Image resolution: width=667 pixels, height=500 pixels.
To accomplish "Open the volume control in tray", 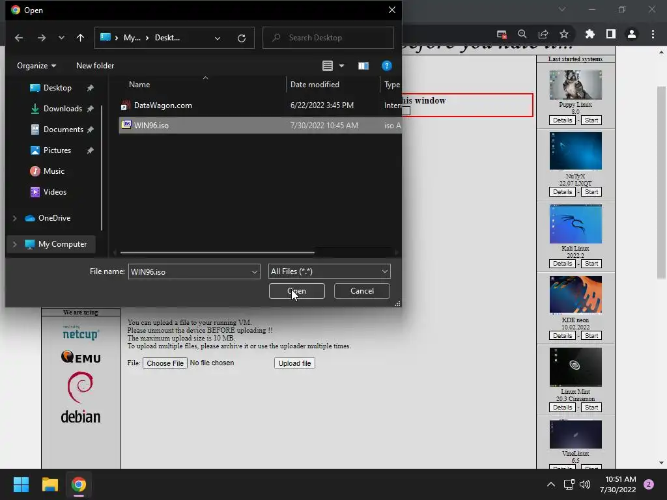I will [x=586, y=484].
